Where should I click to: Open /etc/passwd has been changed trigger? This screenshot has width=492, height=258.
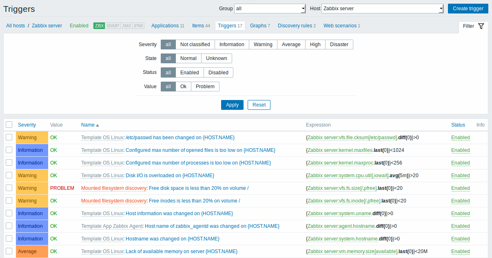pos(180,138)
